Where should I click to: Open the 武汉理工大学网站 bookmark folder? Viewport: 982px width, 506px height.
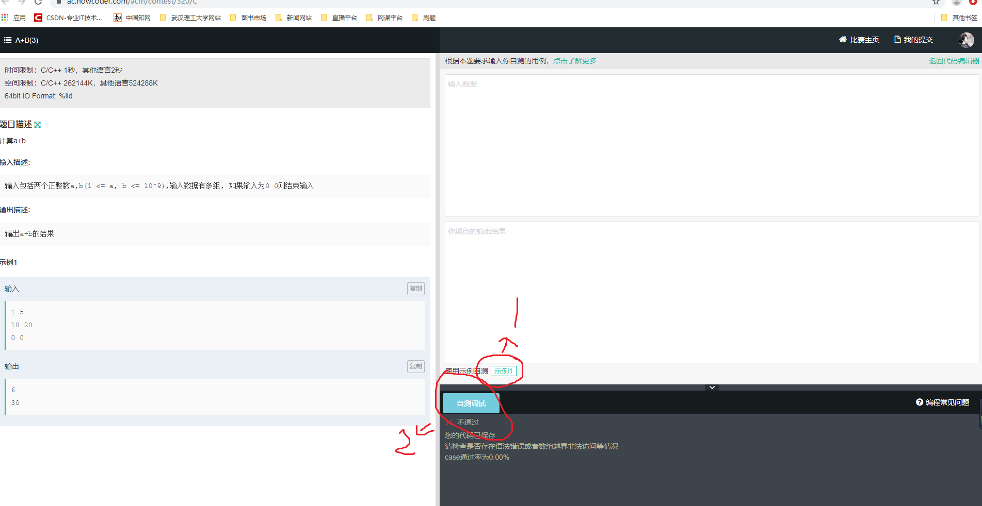click(190, 18)
